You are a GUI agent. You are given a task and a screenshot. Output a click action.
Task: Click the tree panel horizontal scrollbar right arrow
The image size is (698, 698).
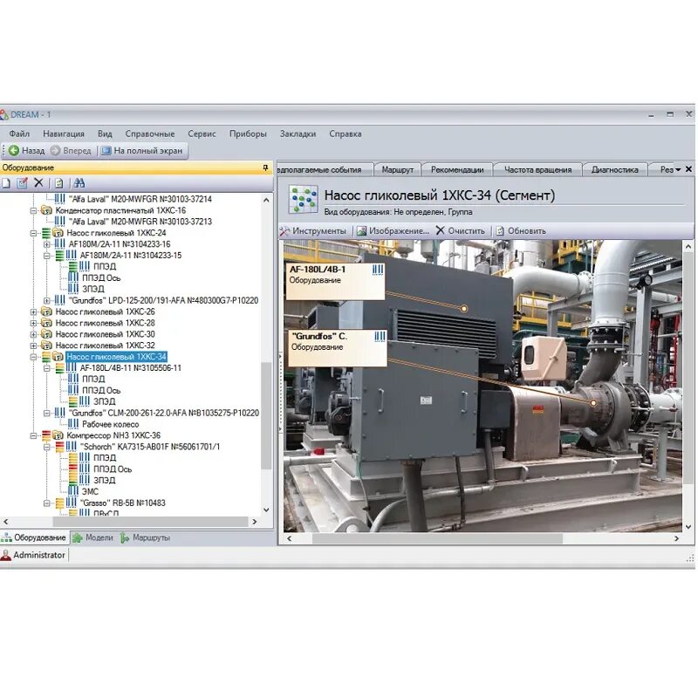pos(255,522)
